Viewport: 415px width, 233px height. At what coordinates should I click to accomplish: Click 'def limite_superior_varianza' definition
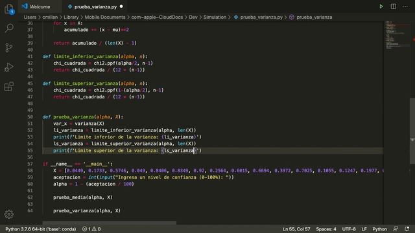coord(95,83)
